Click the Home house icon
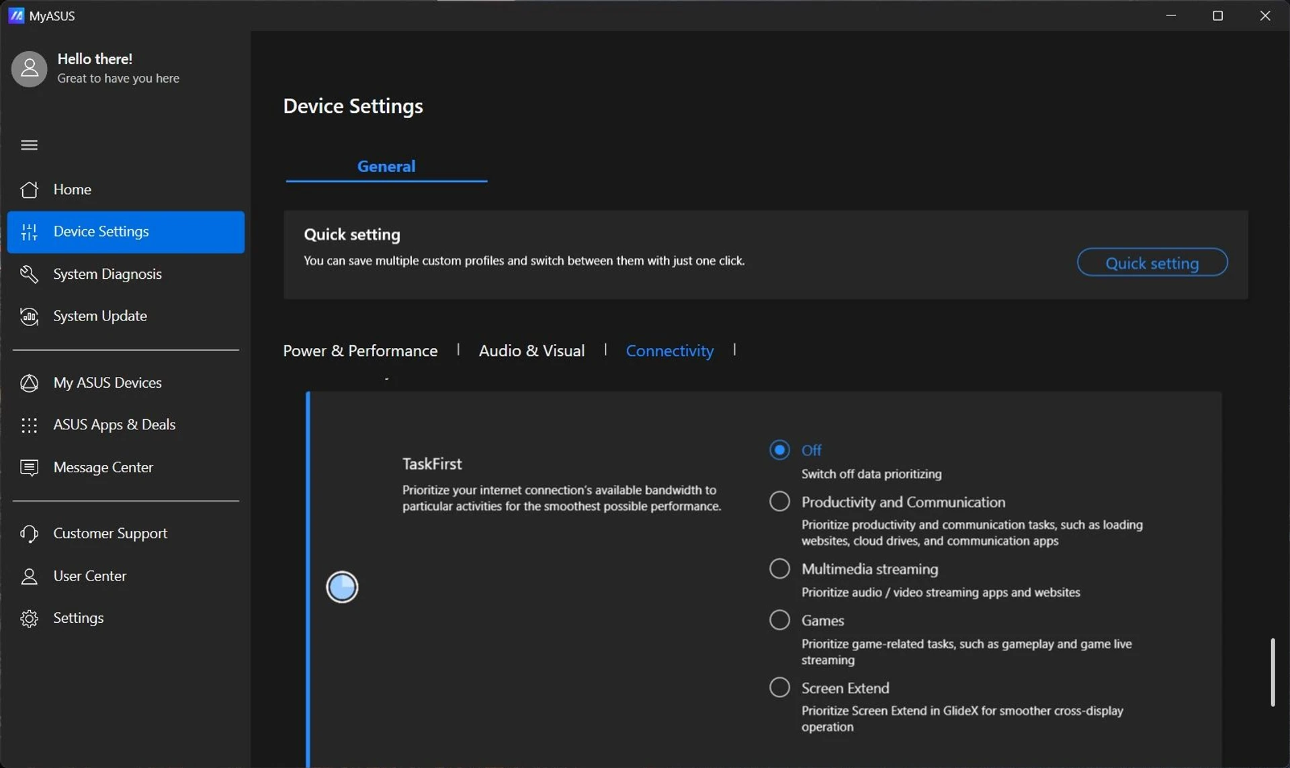 pos(29,189)
